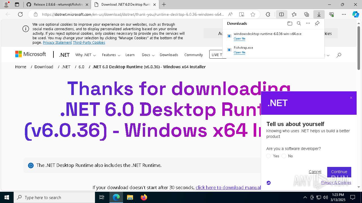Open more options in Downloads panel
This screenshot has height=203, width=362.
[308, 23]
